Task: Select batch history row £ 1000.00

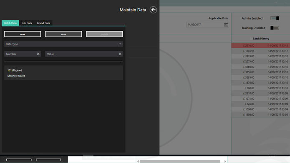Action: tap(261, 109)
